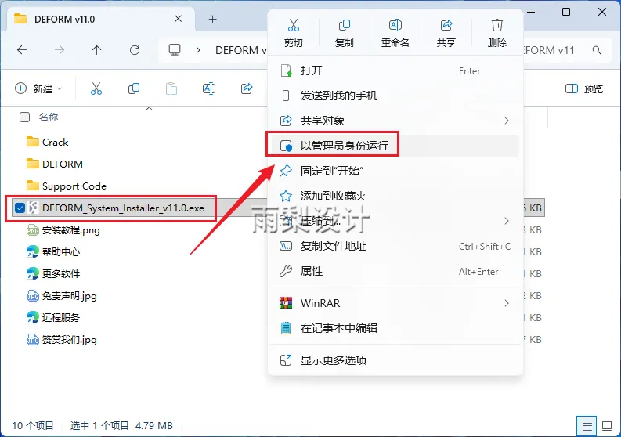Select the Support Code folder

pyautogui.click(x=74, y=186)
